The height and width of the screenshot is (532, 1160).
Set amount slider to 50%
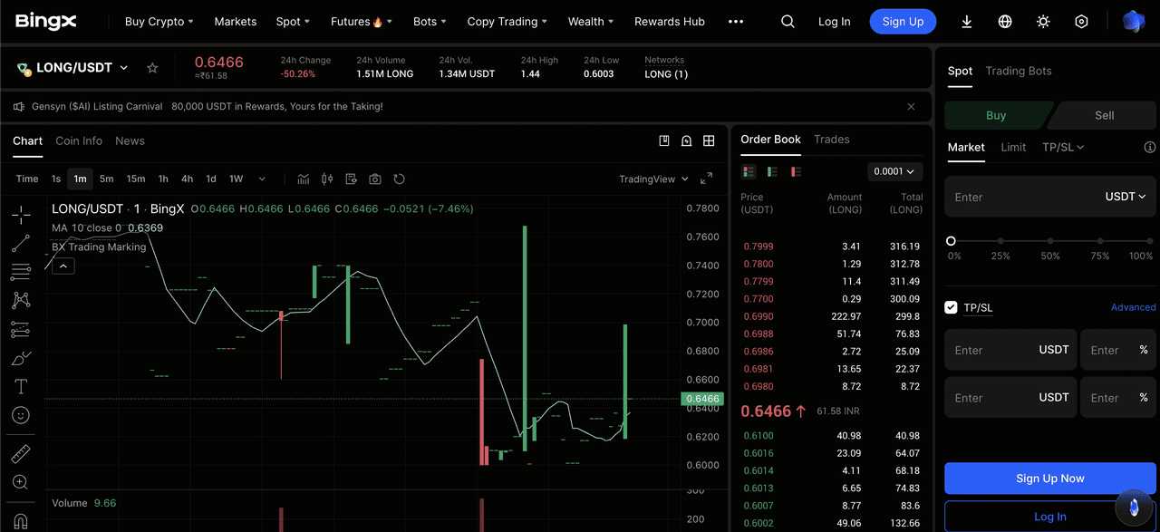1050,241
